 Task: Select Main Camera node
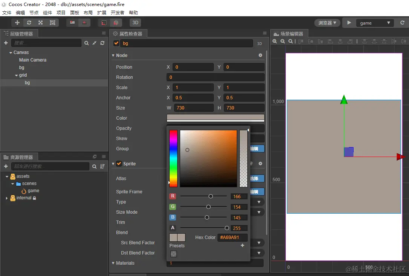pyautogui.click(x=32, y=60)
